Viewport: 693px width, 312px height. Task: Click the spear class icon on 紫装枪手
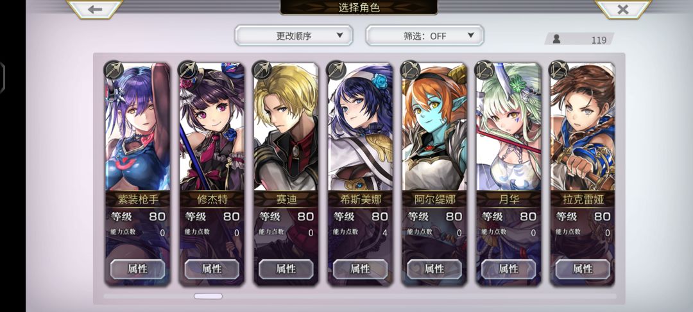click(114, 69)
